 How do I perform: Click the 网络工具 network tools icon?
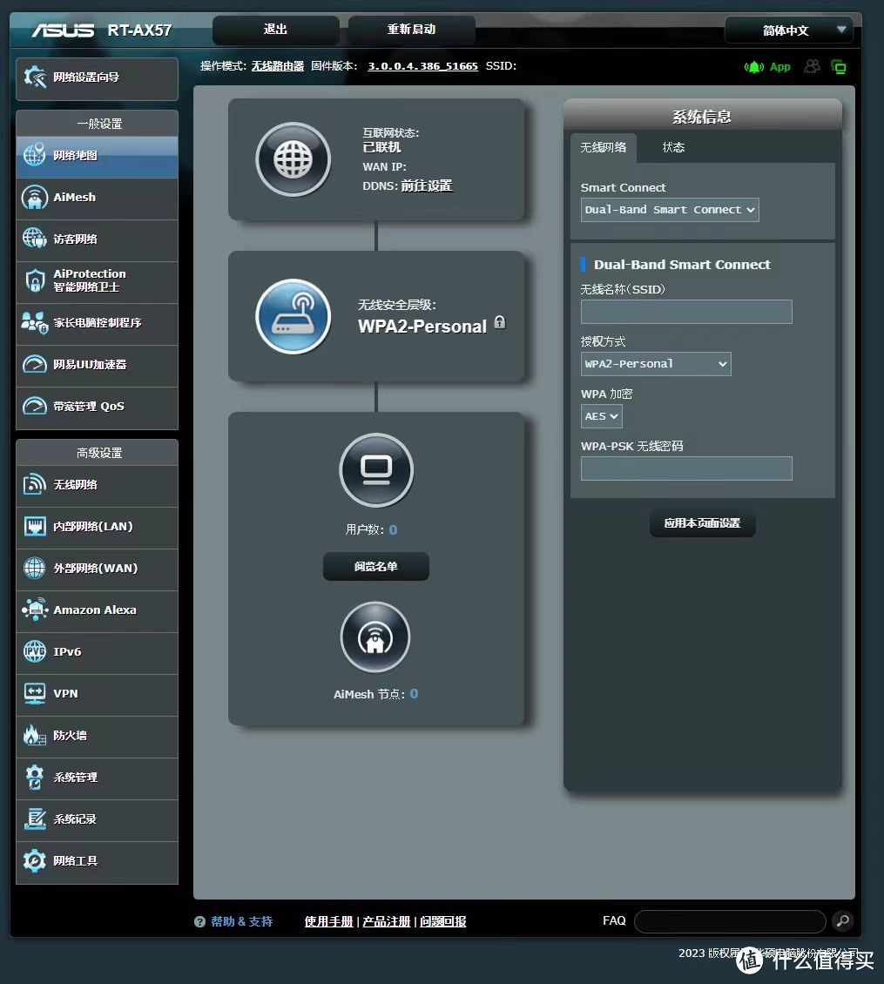35,860
